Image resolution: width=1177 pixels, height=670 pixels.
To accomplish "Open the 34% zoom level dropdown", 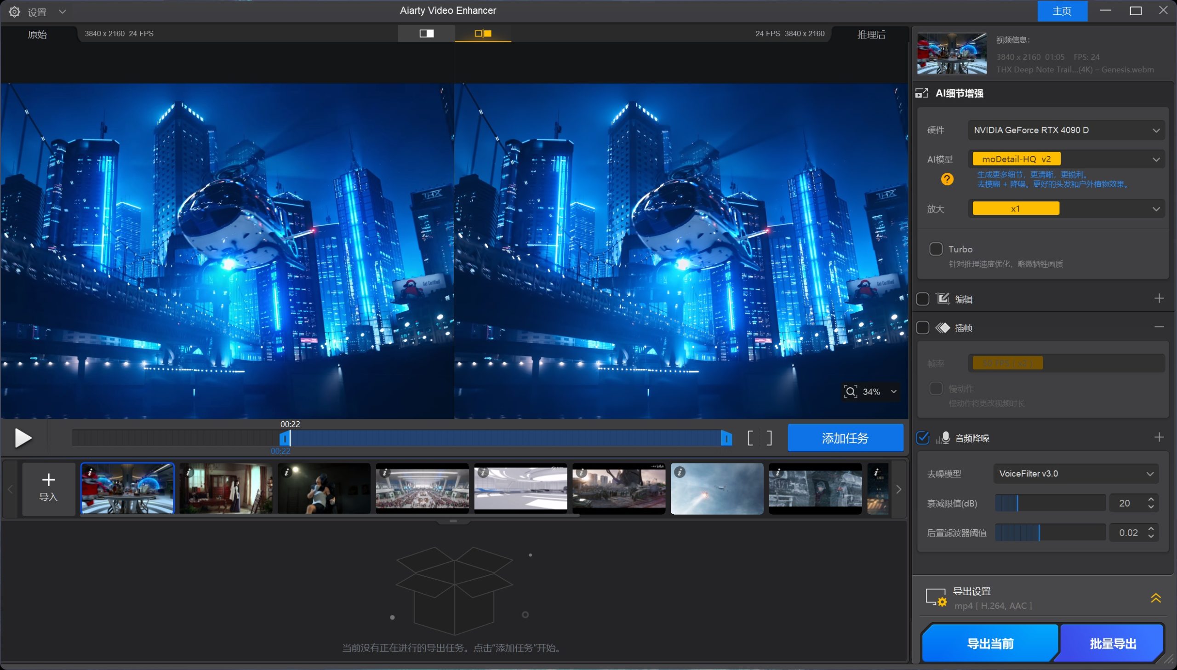I will [x=893, y=392].
